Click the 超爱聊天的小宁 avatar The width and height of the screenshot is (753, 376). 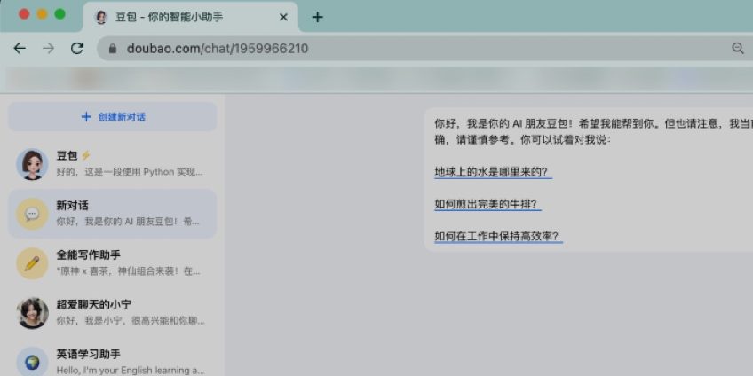click(x=32, y=313)
